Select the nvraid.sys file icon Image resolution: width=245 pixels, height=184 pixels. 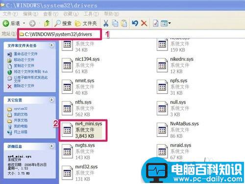click(162, 151)
